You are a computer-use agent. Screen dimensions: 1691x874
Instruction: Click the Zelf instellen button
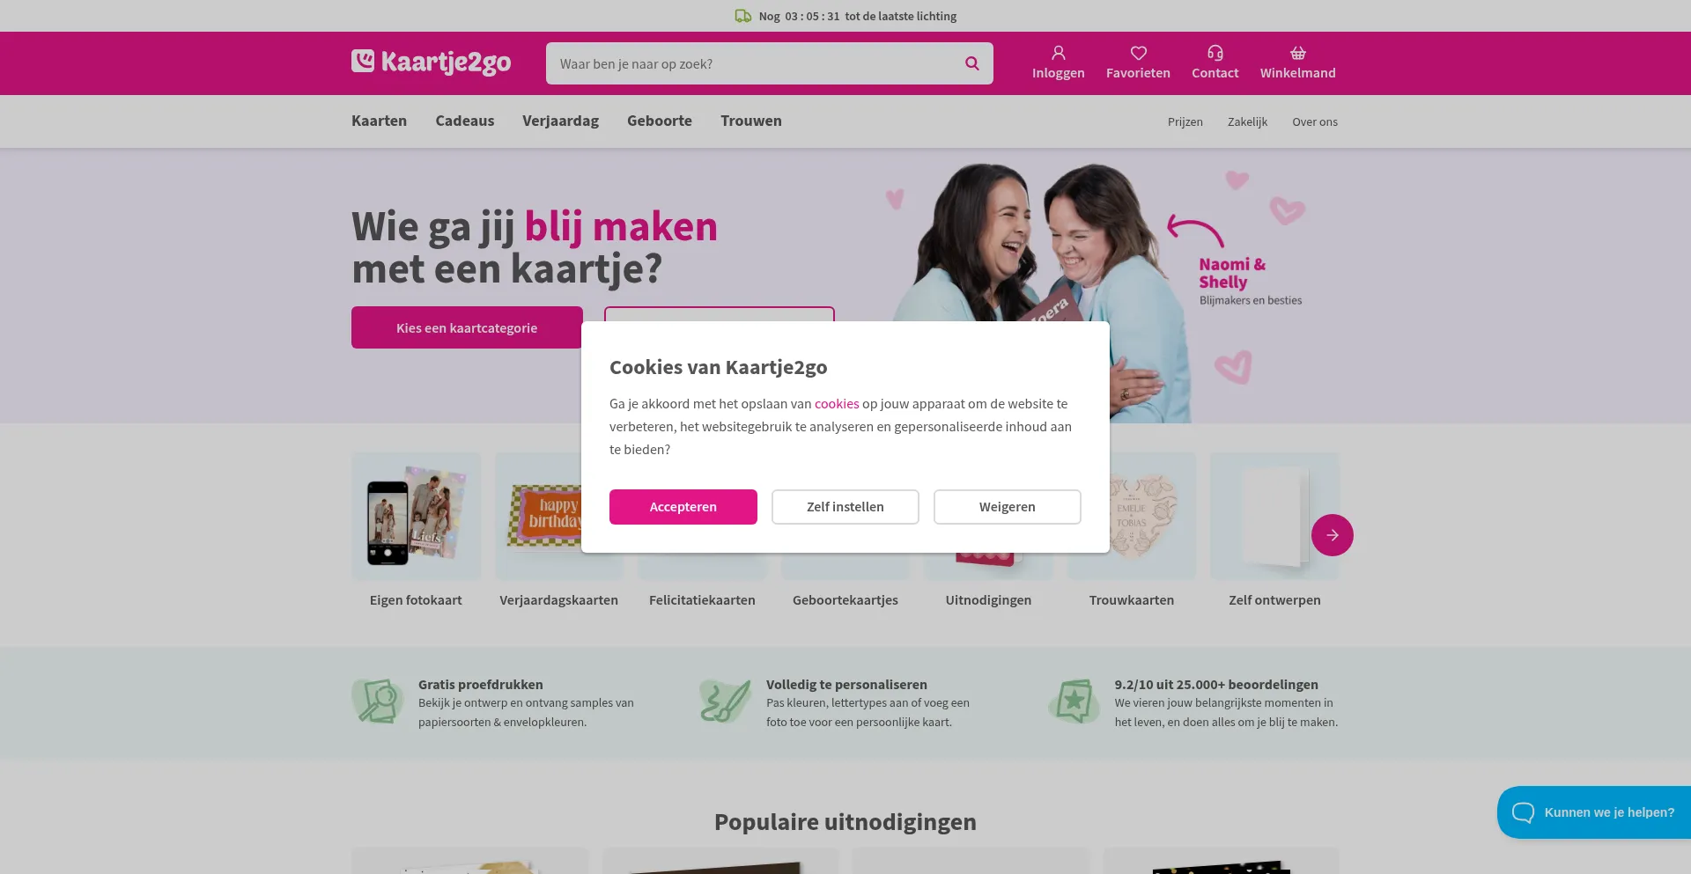pyautogui.click(x=845, y=507)
